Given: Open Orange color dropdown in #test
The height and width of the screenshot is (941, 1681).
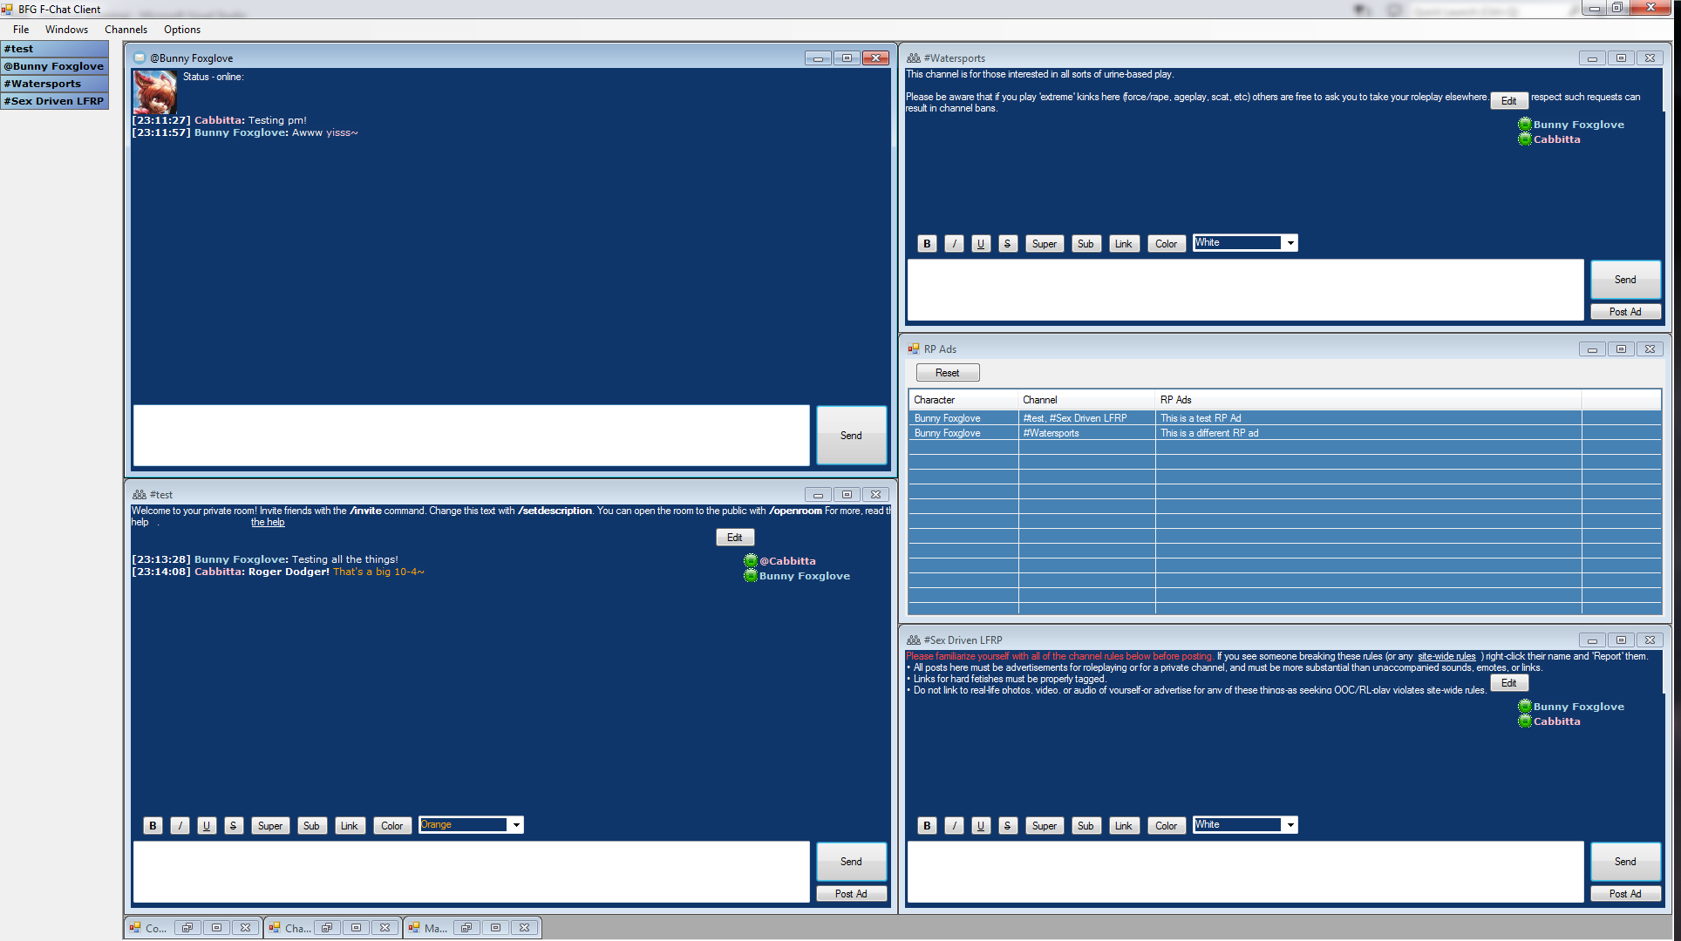Looking at the screenshot, I should (516, 825).
